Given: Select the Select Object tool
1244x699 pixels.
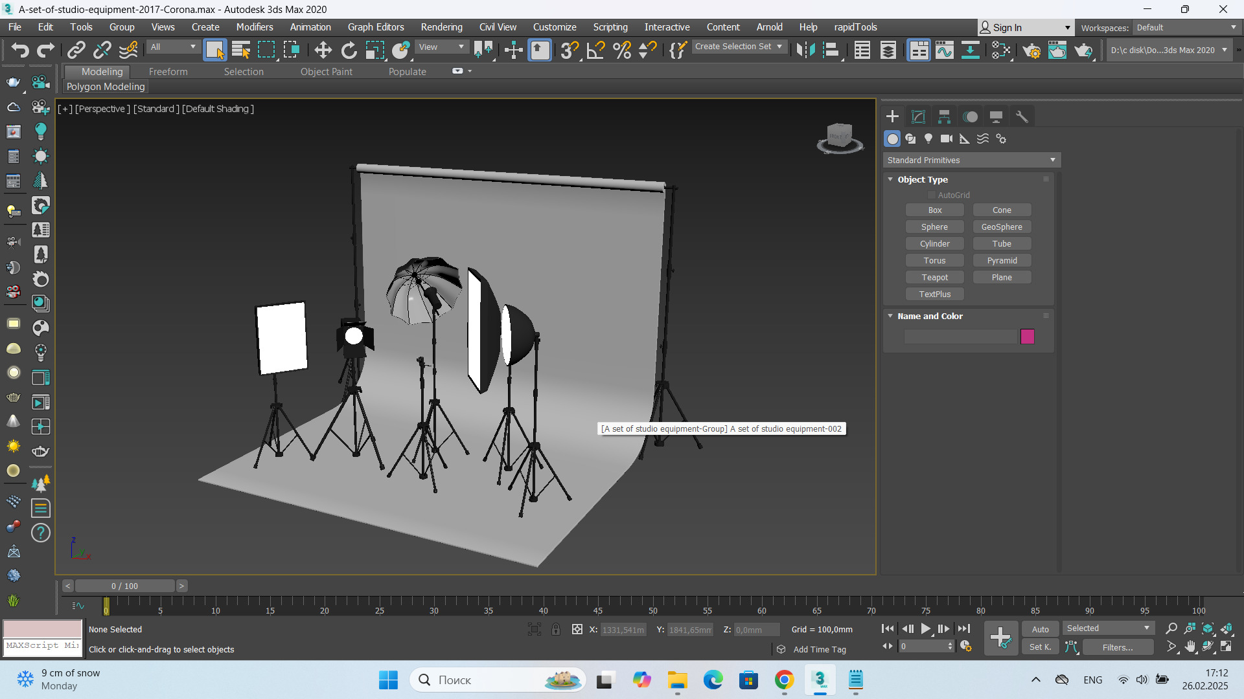Looking at the screenshot, I should tap(214, 50).
